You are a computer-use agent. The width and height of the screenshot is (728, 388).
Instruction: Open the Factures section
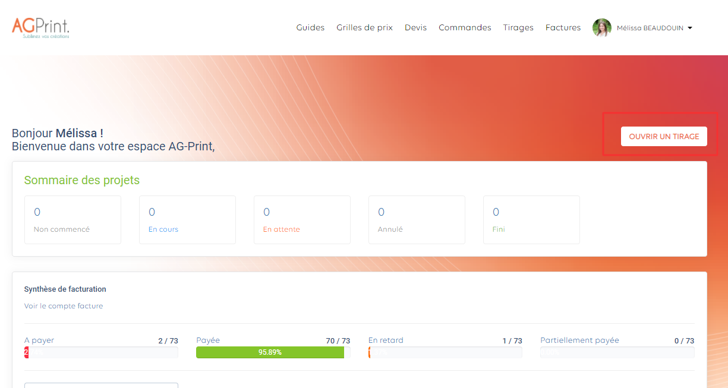point(563,27)
